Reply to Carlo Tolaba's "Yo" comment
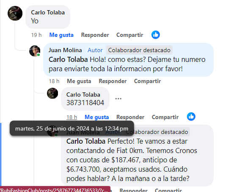228x192 pixels. pos(95,35)
